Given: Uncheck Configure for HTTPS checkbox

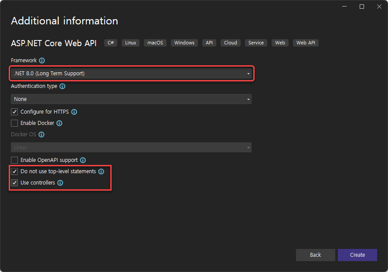Looking at the screenshot, I should [14, 112].
